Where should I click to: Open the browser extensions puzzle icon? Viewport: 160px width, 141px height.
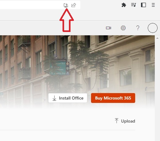(x=124, y=5)
